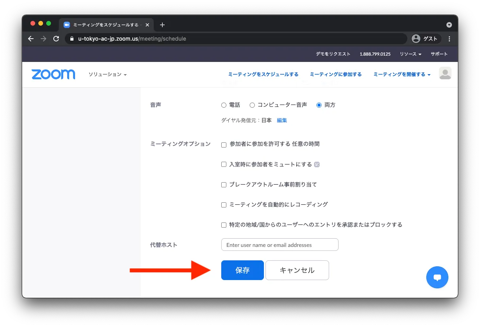Click the Zoom logo

tap(53, 75)
